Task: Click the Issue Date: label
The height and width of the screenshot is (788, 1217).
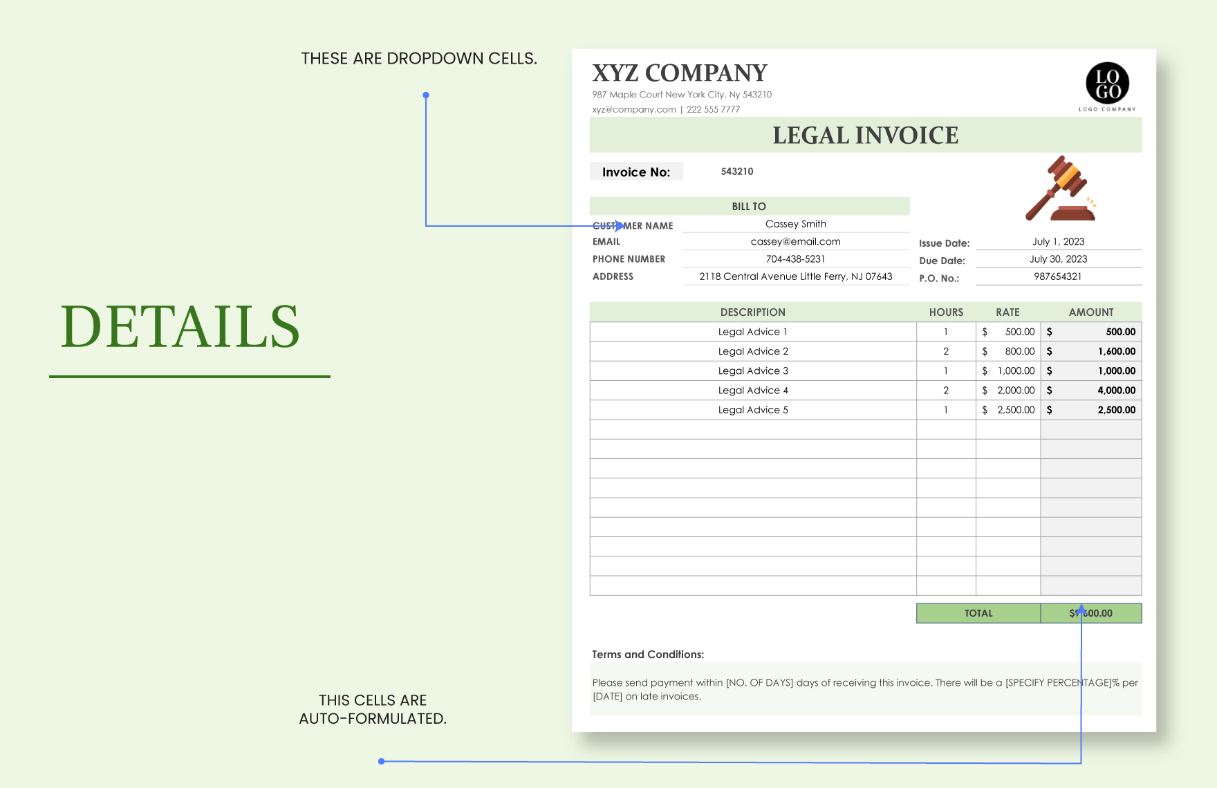Action: click(944, 243)
